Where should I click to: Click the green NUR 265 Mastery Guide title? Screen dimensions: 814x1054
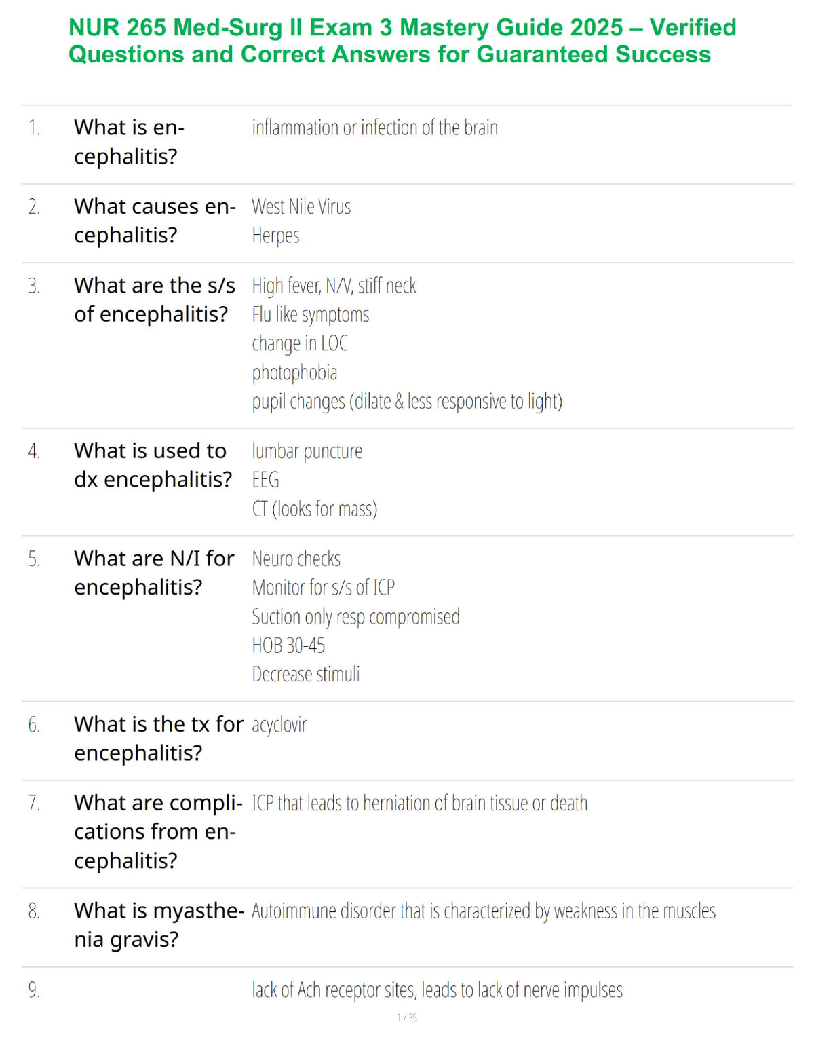point(402,41)
